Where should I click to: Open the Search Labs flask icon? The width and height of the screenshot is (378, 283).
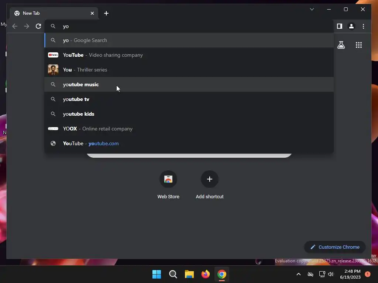pyautogui.click(x=341, y=45)
